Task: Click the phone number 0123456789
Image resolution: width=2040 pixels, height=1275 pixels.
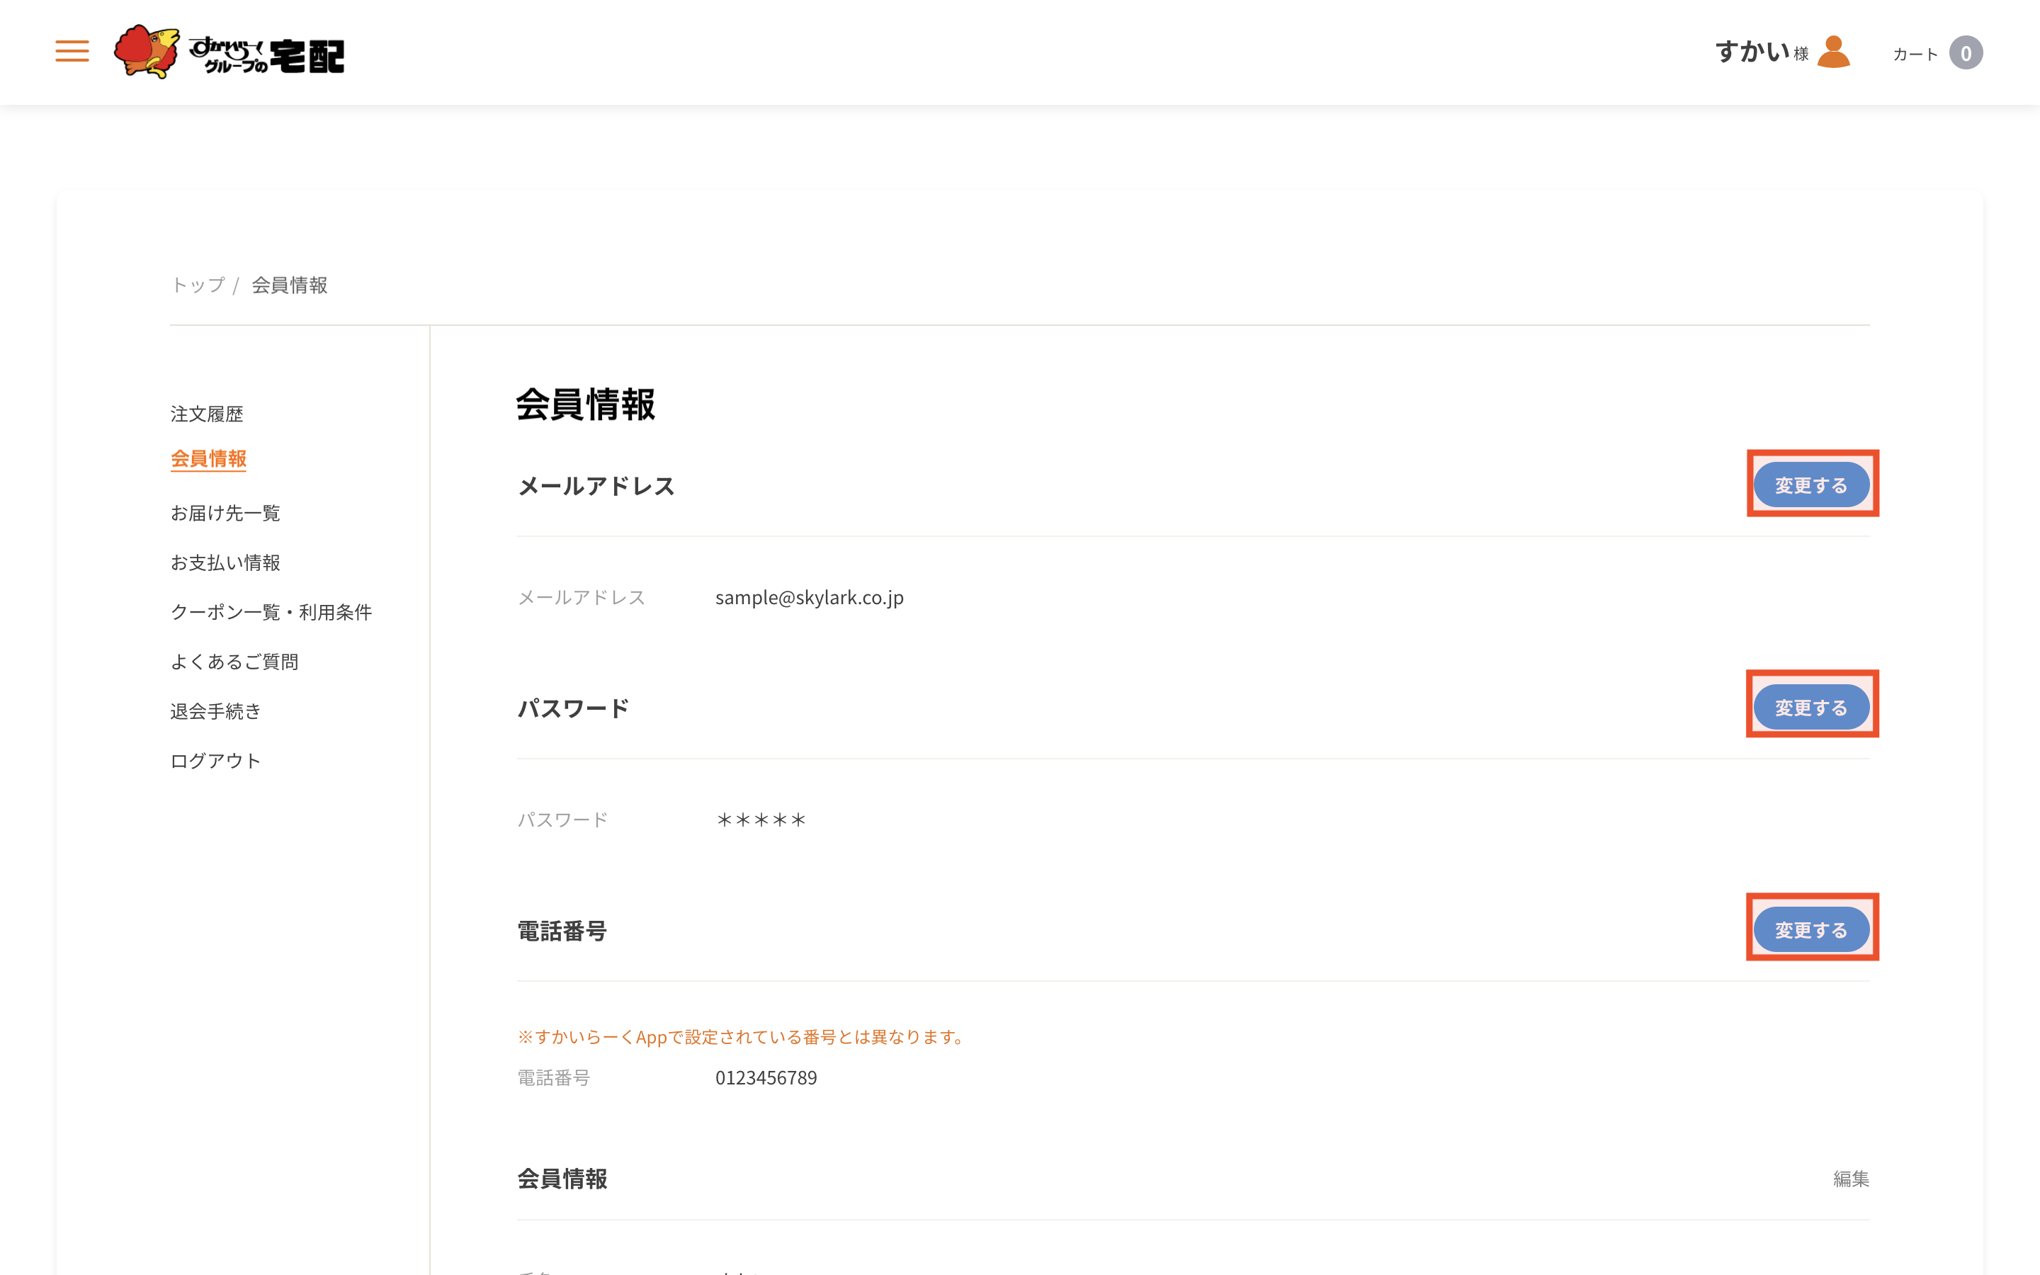Action: tap(766, 1077)
